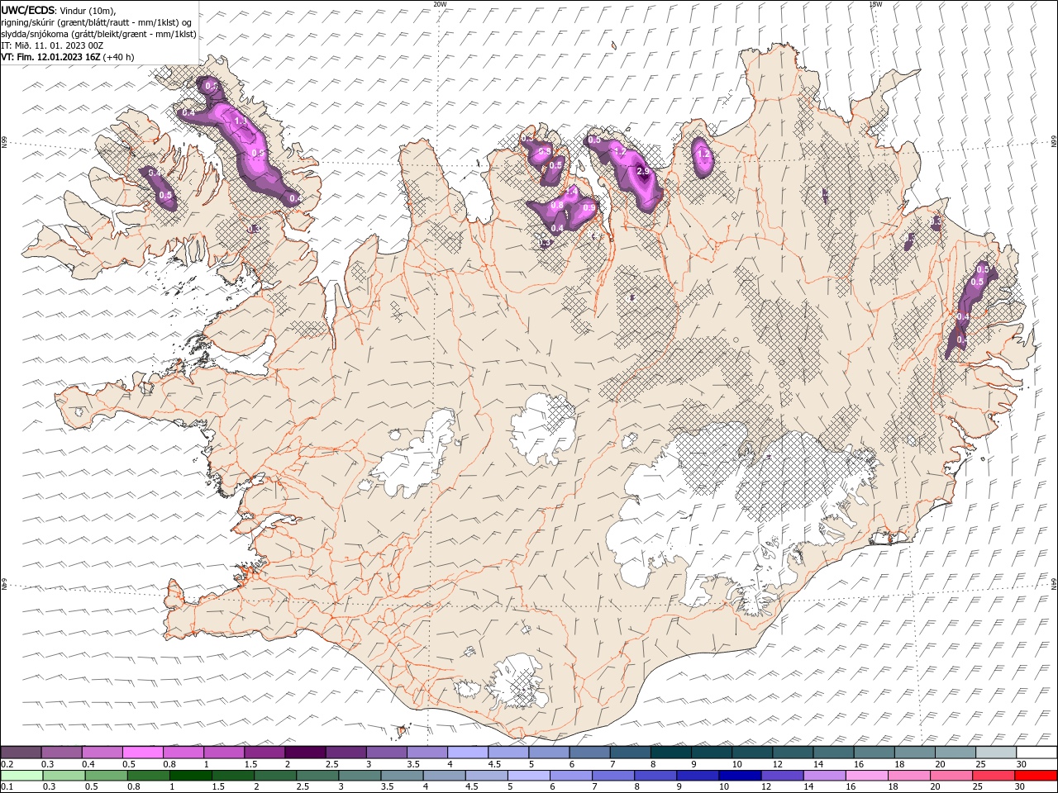Select upper legend swatch between 8 and 9
The image size is (1058, 793).
pos(670,753)
